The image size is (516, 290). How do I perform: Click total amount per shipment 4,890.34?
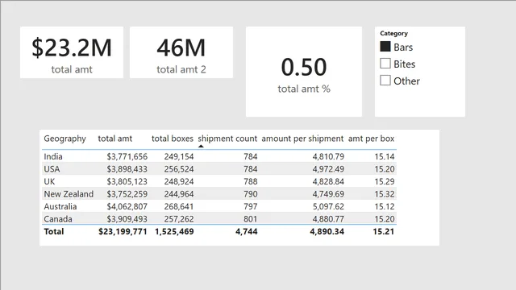327,231
